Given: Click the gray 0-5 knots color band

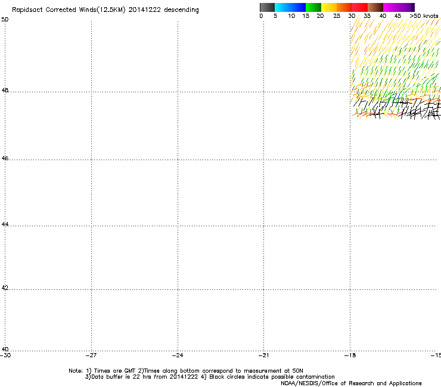Looking at the screenshot, I should click(267, 7).
